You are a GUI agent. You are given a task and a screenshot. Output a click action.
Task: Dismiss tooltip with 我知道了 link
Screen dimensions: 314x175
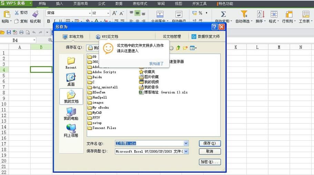[x=156, y=64]
